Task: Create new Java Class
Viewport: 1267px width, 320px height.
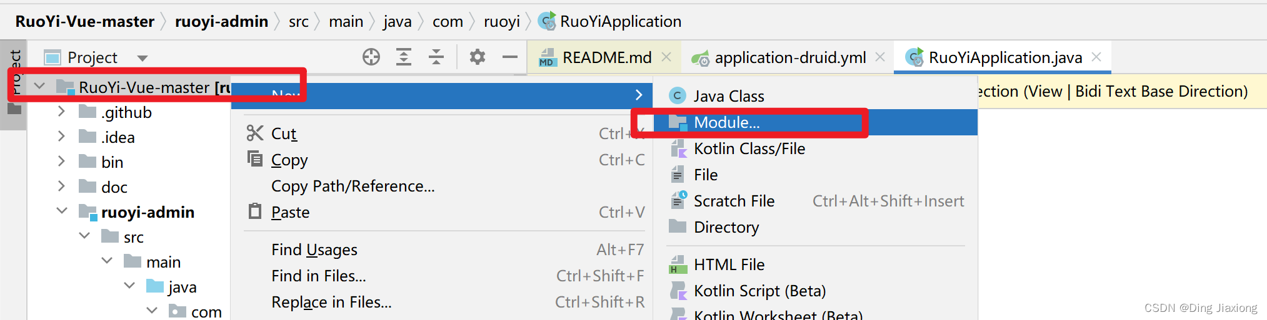Action: coord(815,96)
